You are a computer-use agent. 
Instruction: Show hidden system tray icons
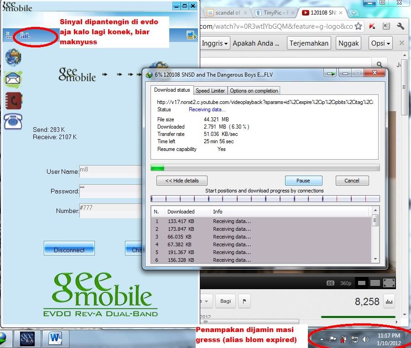(x=322, y=340)
